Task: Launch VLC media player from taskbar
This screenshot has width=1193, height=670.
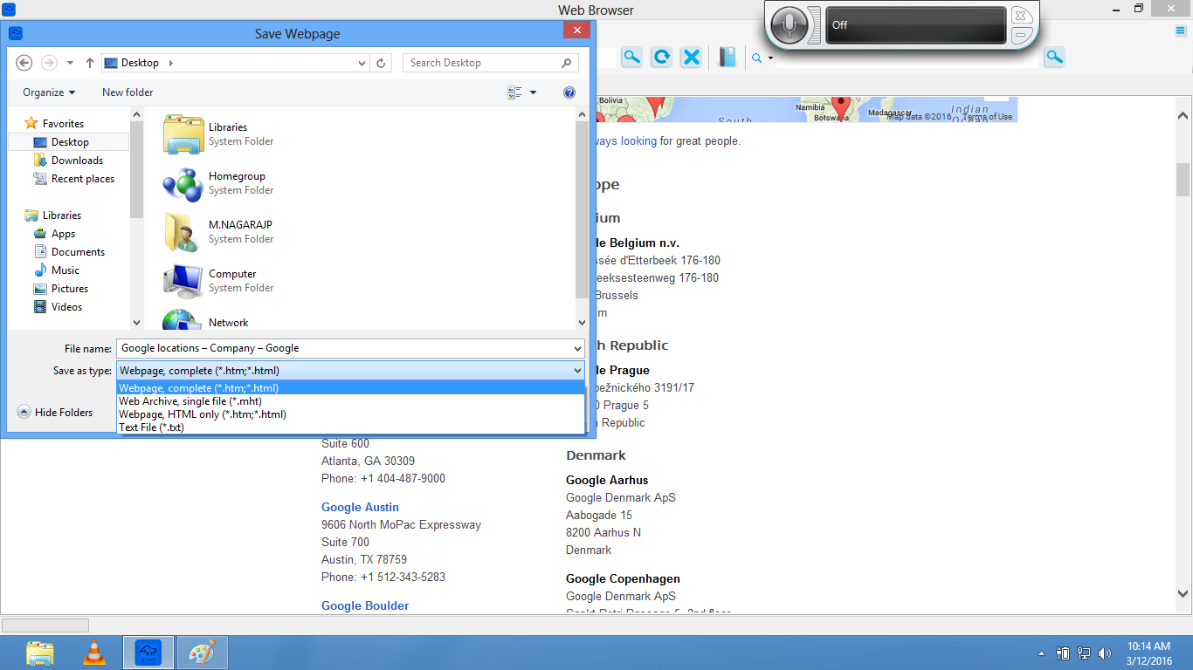Action: [x=94, y=653]
